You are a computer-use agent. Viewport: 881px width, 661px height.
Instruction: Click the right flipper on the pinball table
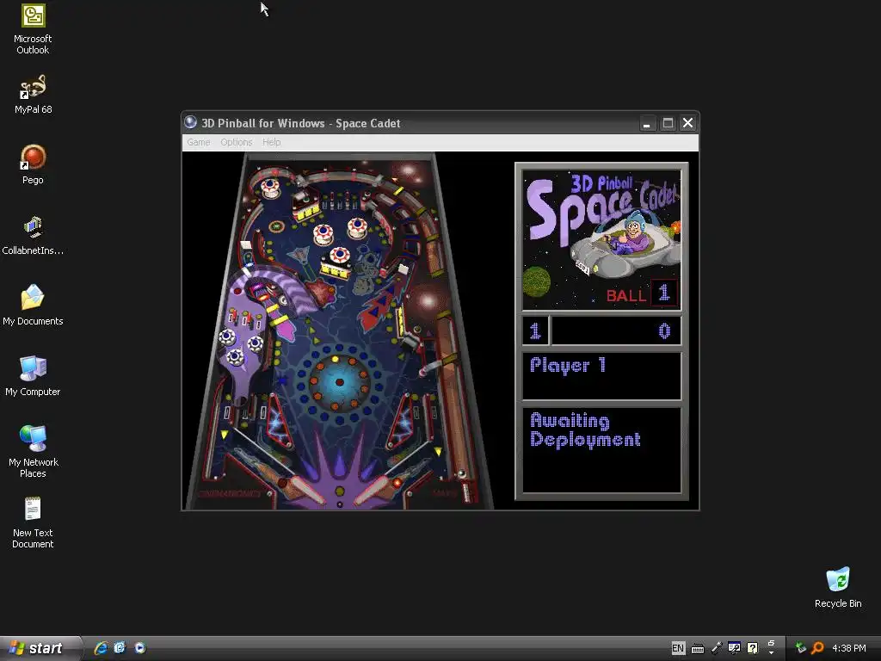tap(379, 490)
